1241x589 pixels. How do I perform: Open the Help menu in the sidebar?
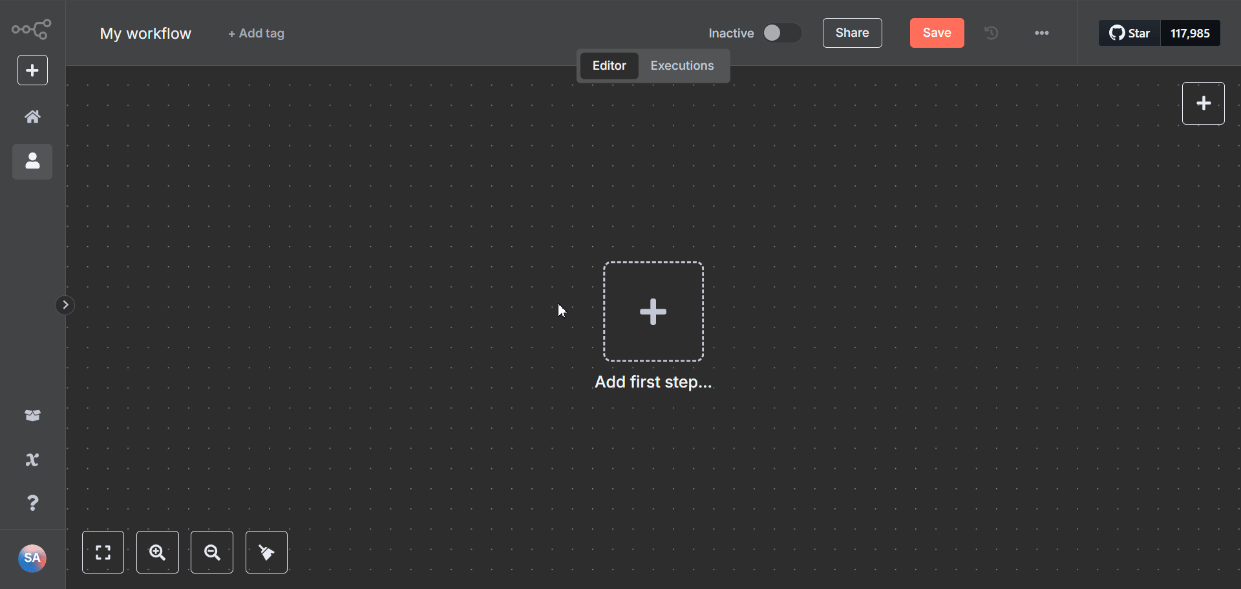[x=32, y=503]
